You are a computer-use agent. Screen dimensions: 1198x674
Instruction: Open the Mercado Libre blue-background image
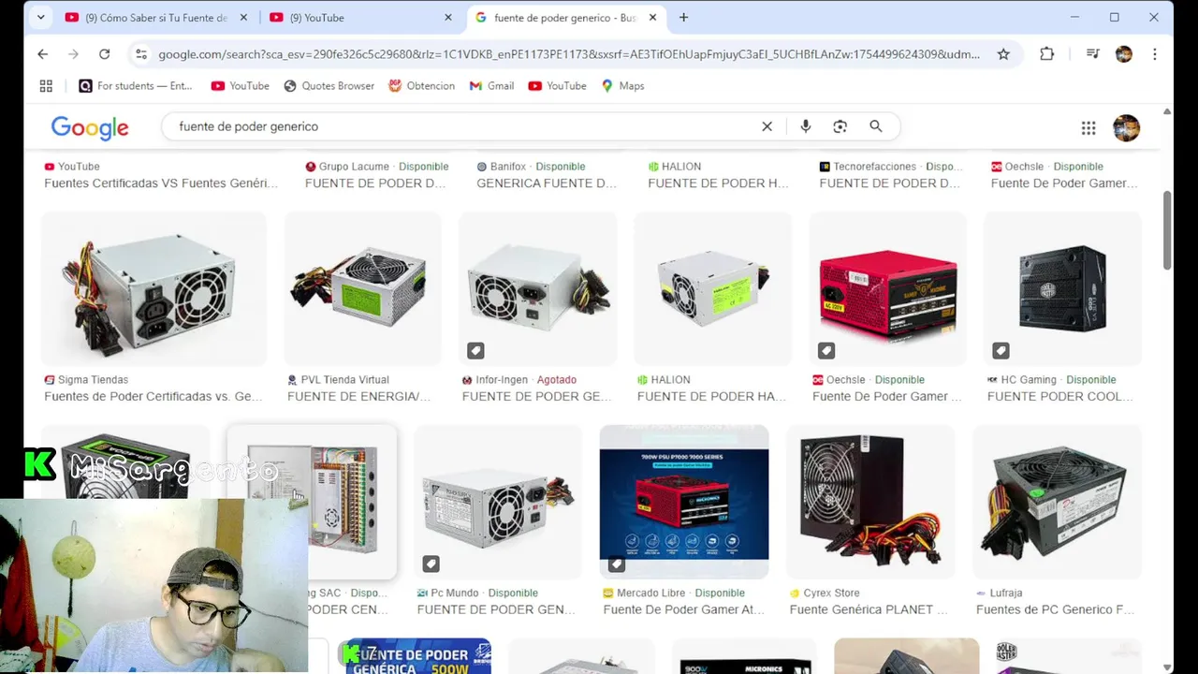coord(684,502)
